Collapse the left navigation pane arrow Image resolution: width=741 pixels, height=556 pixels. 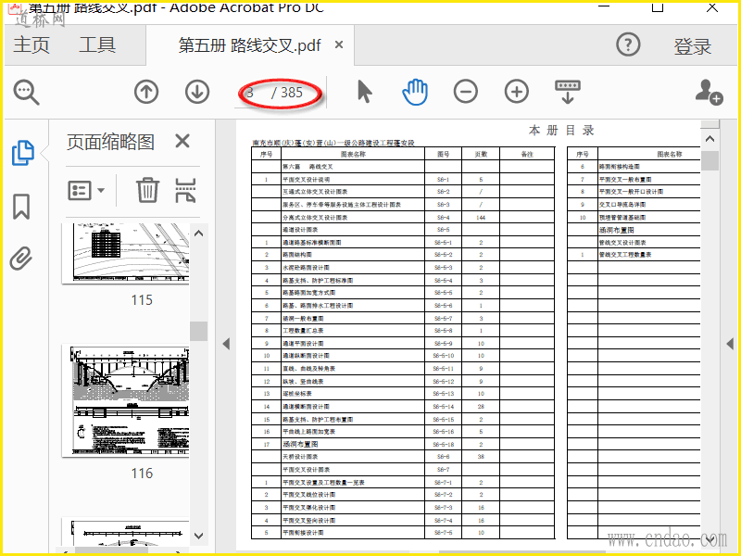click(226, 344)
